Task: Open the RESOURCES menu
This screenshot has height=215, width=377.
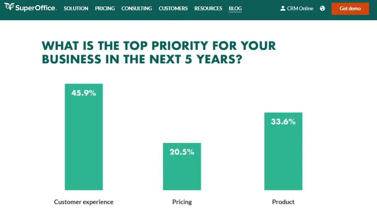Action: click(208, 8)
